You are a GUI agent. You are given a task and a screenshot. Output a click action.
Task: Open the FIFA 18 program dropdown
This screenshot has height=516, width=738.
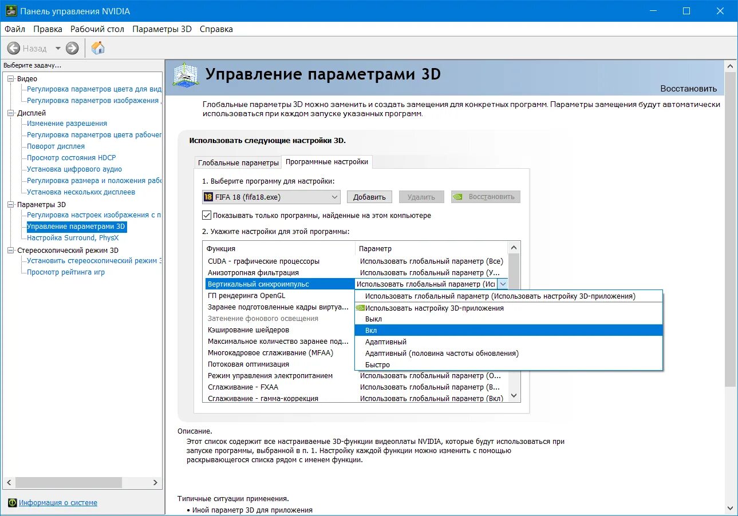(x=271, y=197)
